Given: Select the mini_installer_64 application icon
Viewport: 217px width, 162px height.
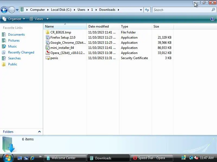Looking at the screenshot, I should point(47,48).
